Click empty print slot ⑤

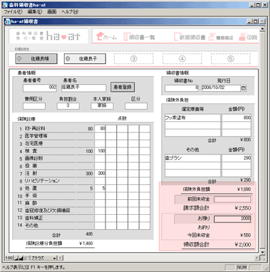(x=231, y=58)
